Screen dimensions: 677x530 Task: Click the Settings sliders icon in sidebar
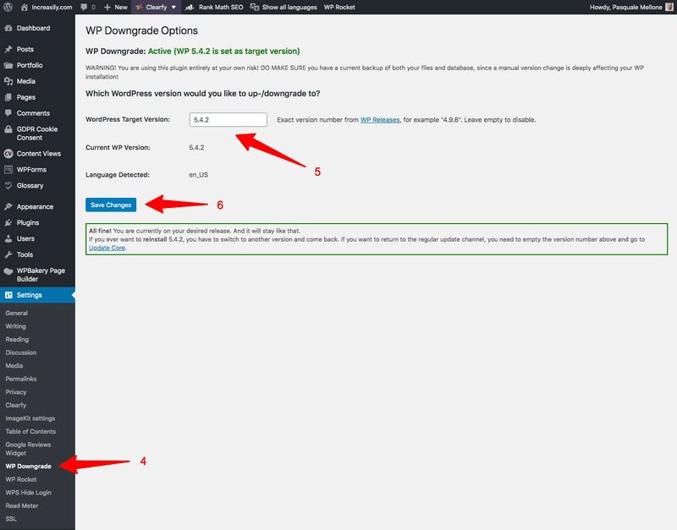(8, 295)
